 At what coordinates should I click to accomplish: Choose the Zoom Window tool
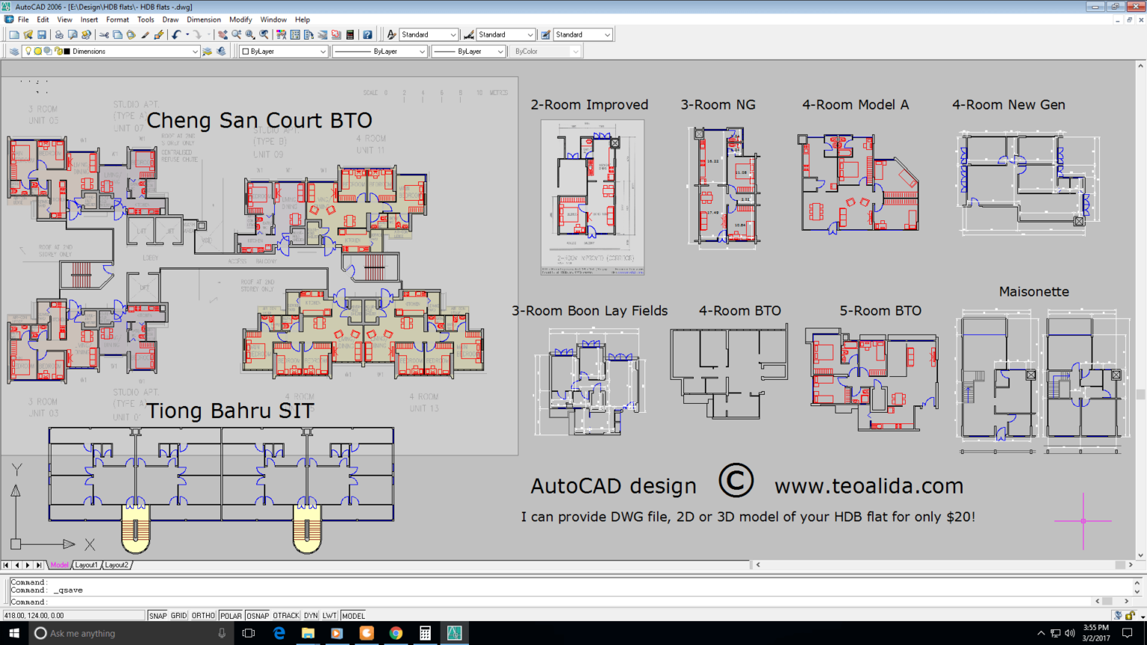[x=250, y=34]
